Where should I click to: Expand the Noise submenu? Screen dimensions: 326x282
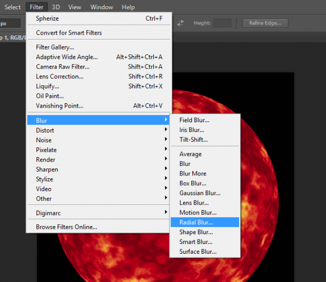pos(98,140)
